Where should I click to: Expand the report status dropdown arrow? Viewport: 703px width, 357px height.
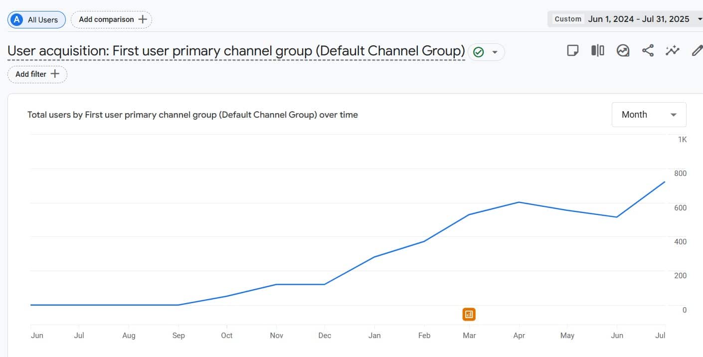pos(495,52)
